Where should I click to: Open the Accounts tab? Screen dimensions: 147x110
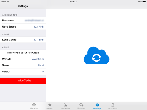[113, 106]
